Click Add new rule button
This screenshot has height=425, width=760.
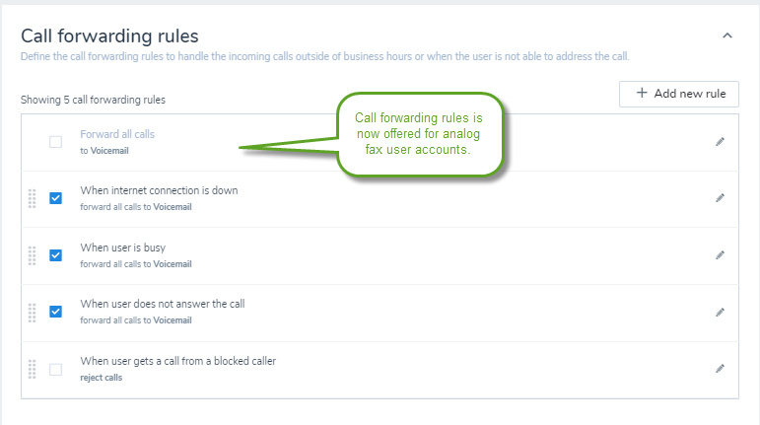point(678,94)
